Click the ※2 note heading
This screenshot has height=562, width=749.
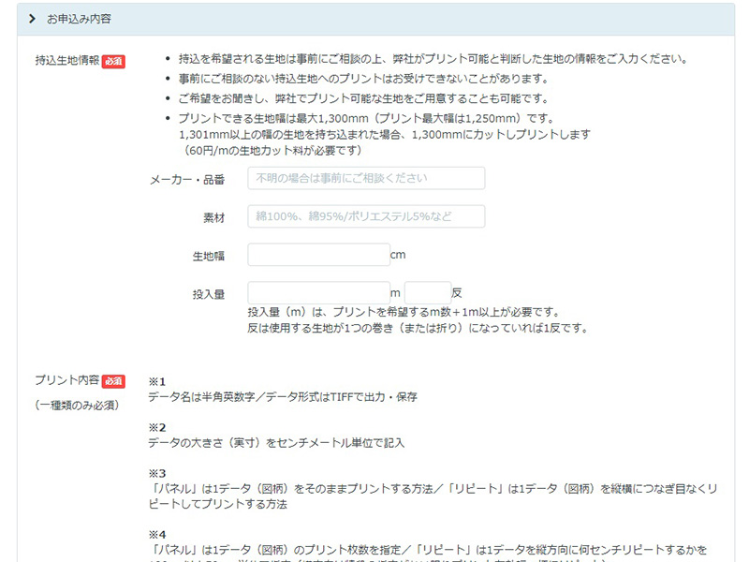tap(156, 427)
